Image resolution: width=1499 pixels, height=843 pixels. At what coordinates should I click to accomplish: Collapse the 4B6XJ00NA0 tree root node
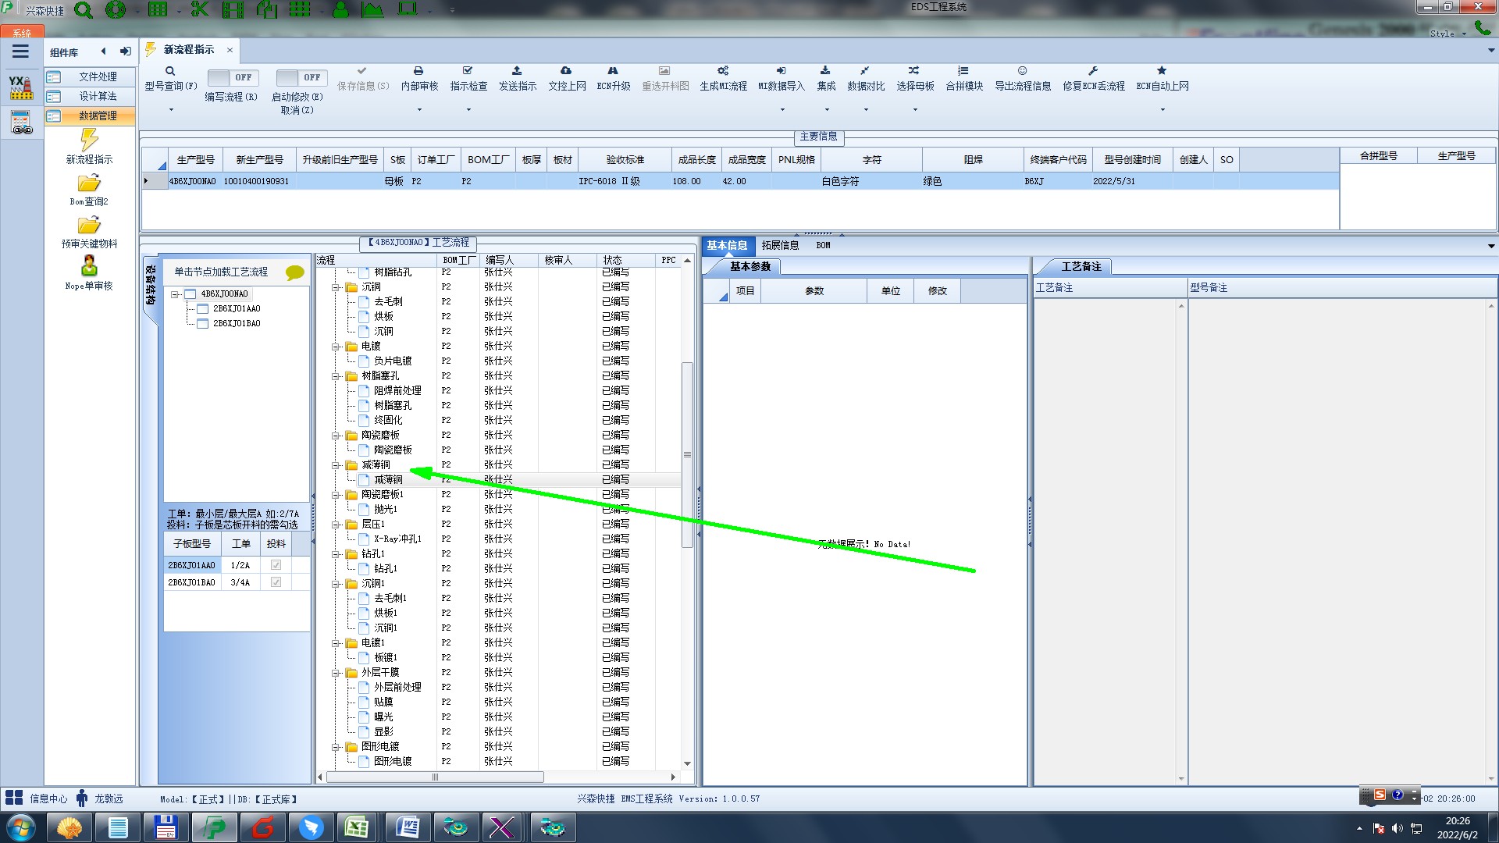pyautogui.click(x=176, y=294)
